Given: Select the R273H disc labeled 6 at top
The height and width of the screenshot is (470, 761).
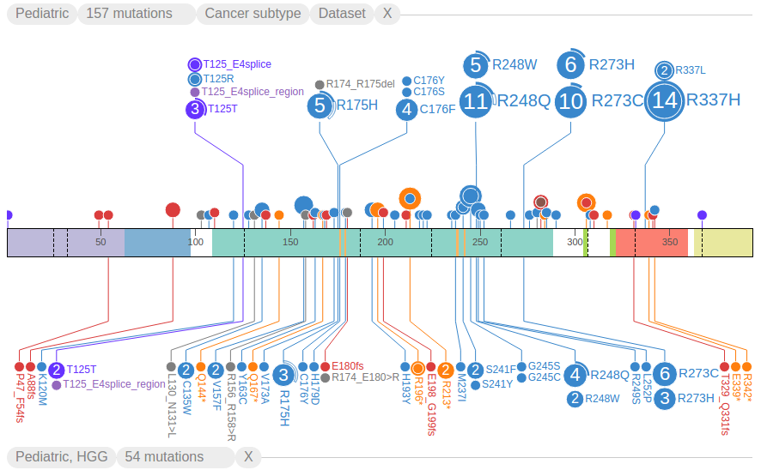Looking at the screenshot, I should click(570, 64).
